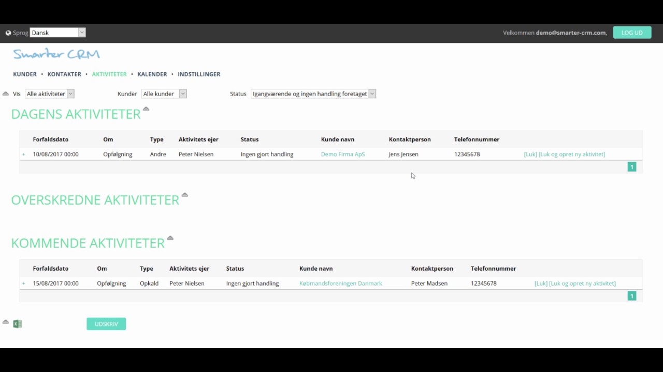Open the Vis 'Alle aktiviteter' dropdown

click(x=50, y=94)
